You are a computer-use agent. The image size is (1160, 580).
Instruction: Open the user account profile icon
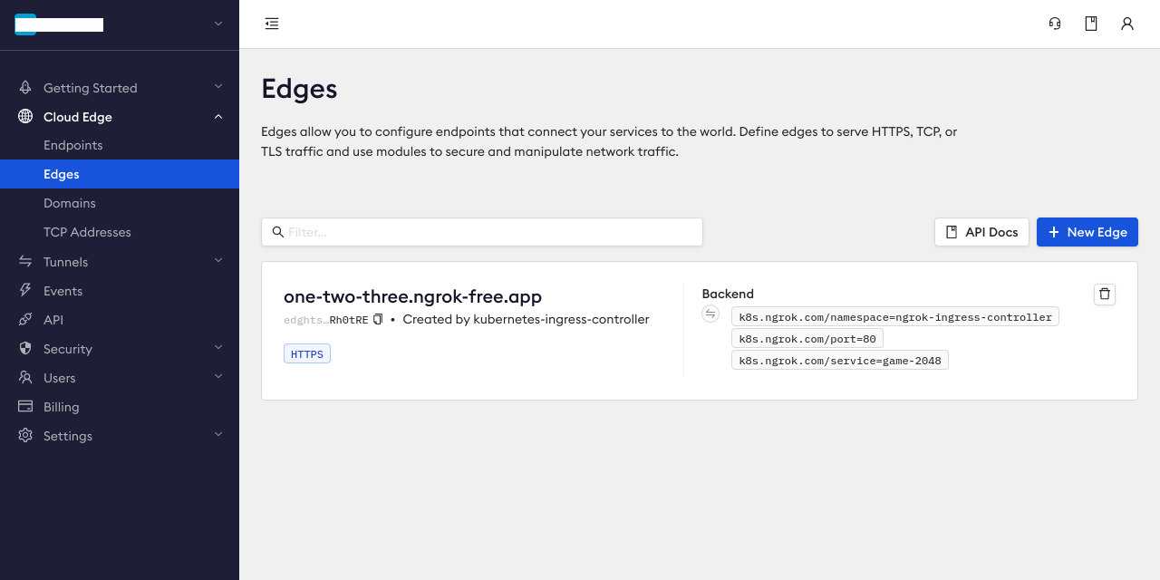click(1127, 24)
